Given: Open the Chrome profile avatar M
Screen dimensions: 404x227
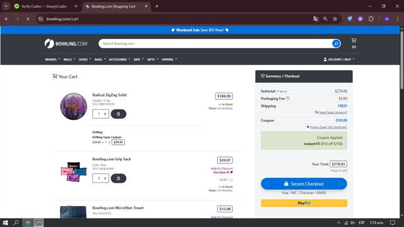Looking at the screenshot, I should 387,19.
